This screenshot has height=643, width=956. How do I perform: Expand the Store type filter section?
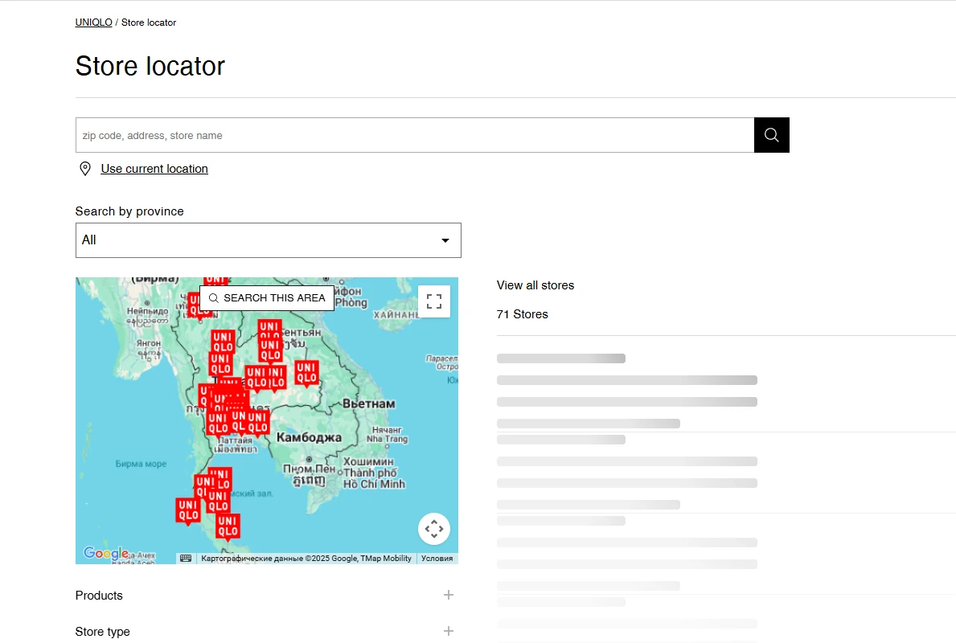click(x=102, y=632)
